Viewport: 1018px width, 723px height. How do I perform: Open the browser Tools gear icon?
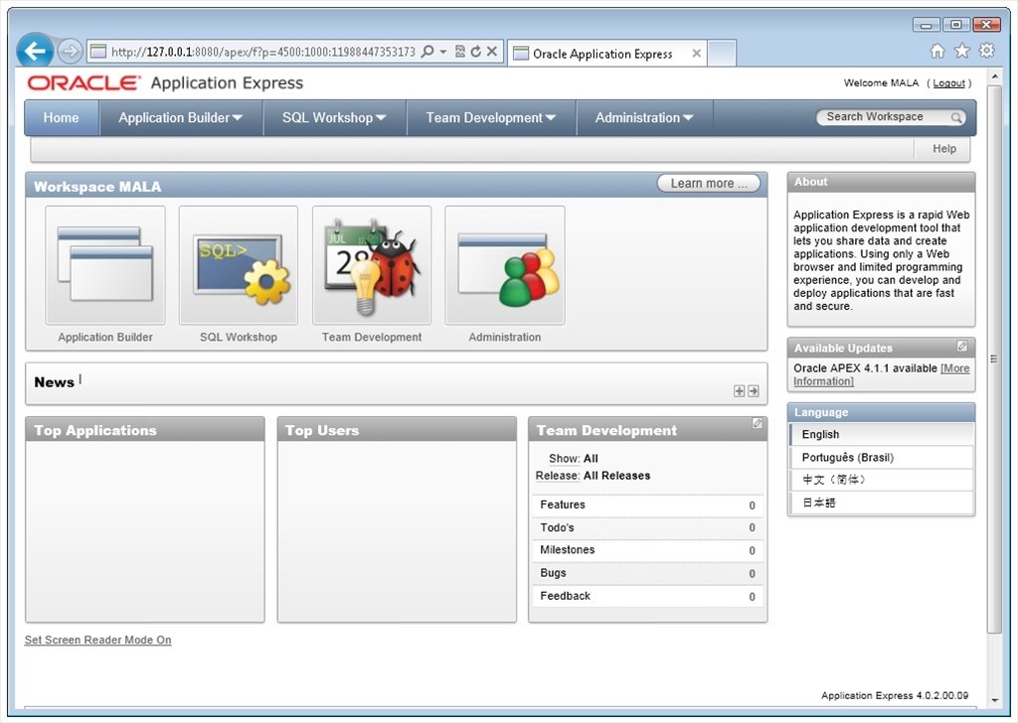(x=987, y=51)
